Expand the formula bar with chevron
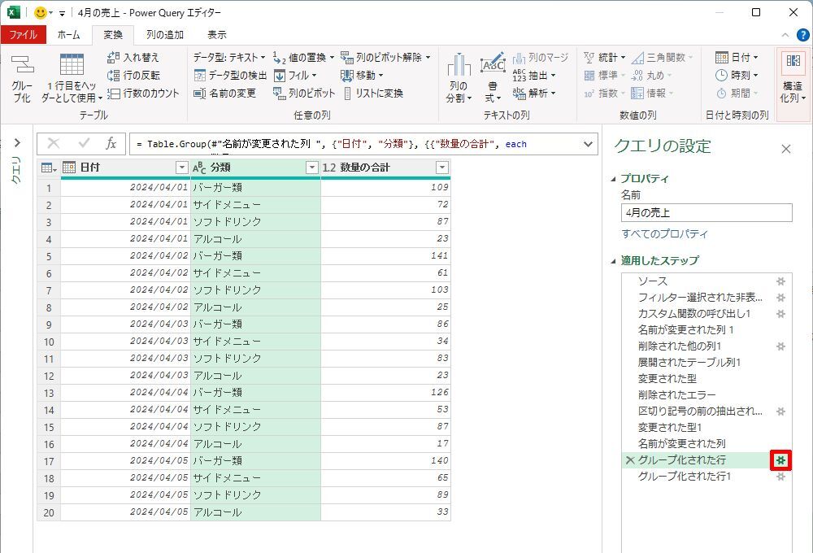The height and width of the screenshot is (553, 813). click(589, 144)
